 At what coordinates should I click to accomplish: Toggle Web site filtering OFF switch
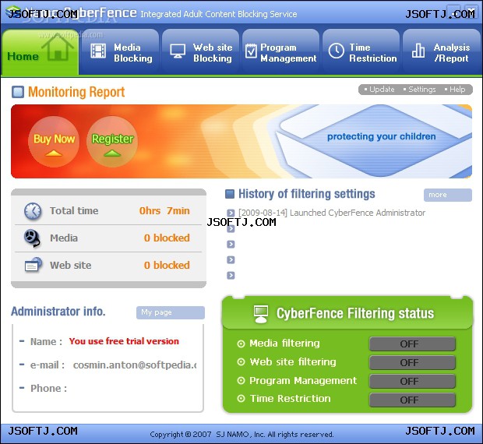[412, 362]
